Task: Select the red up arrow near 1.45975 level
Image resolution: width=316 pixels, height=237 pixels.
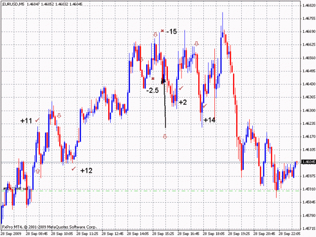Action: tap(38, 171)
